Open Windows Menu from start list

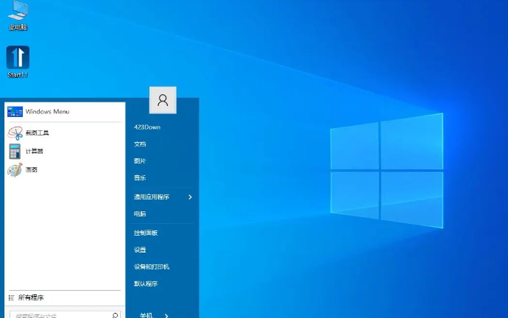pos(65,112)
